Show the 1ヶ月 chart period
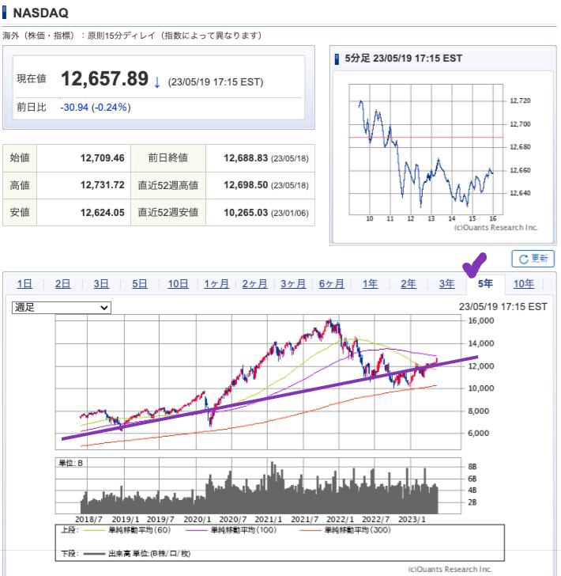561x576 pixels. (216, 284)
